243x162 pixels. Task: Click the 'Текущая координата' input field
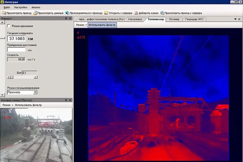16,38
